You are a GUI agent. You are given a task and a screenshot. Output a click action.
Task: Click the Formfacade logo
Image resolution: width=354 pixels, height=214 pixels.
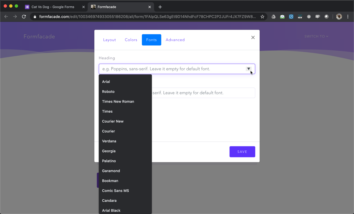tap(39, 36)
